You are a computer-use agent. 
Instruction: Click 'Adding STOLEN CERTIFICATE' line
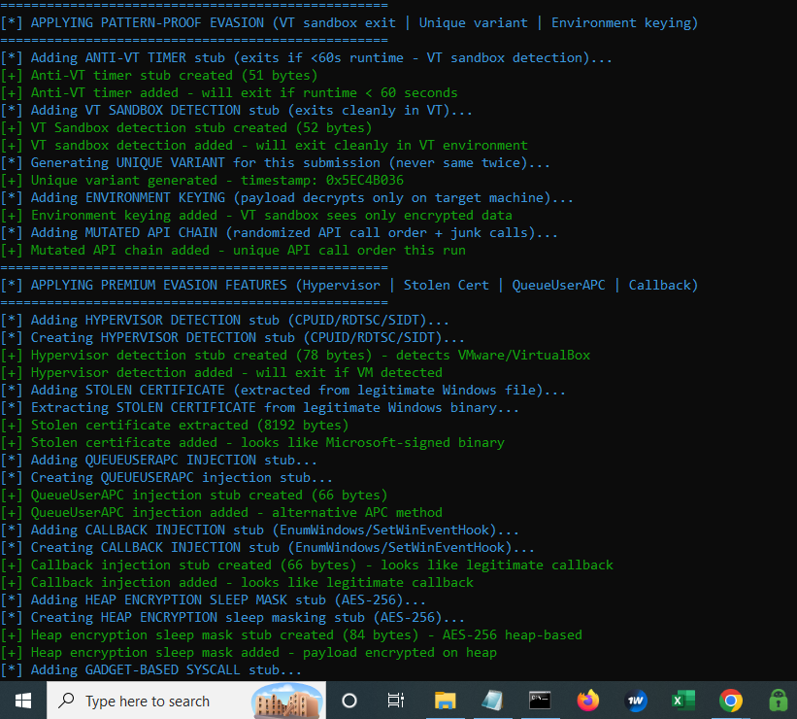[x=283, y=390]
